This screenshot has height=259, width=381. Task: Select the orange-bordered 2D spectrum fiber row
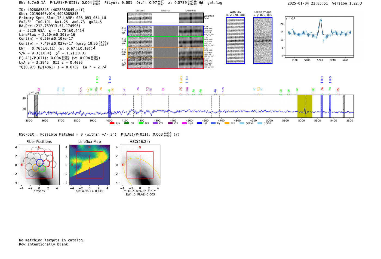click(165, 52)
